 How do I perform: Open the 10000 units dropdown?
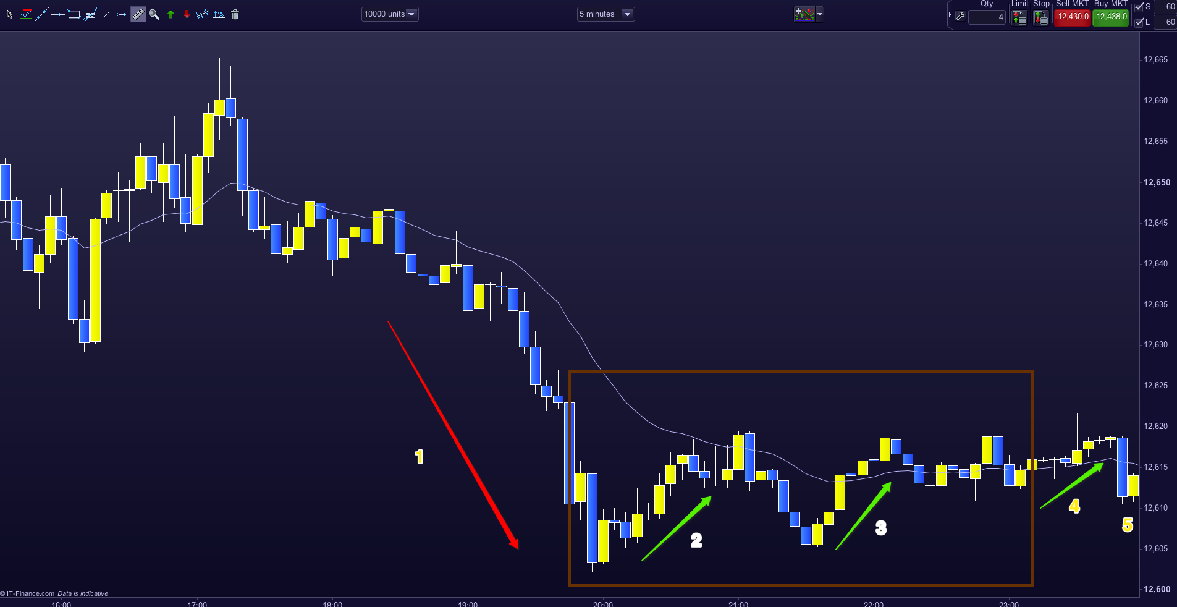click(390, 14)
